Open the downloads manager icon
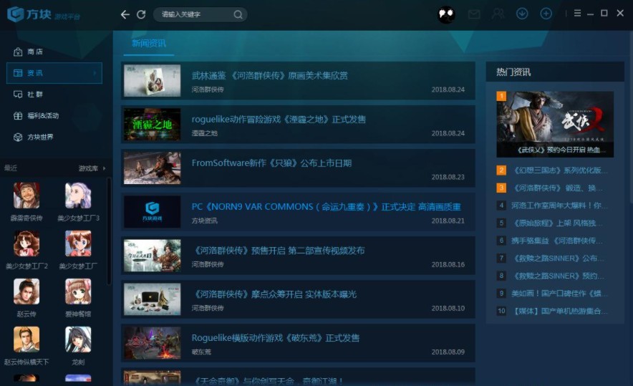 [x=522, y=14]
